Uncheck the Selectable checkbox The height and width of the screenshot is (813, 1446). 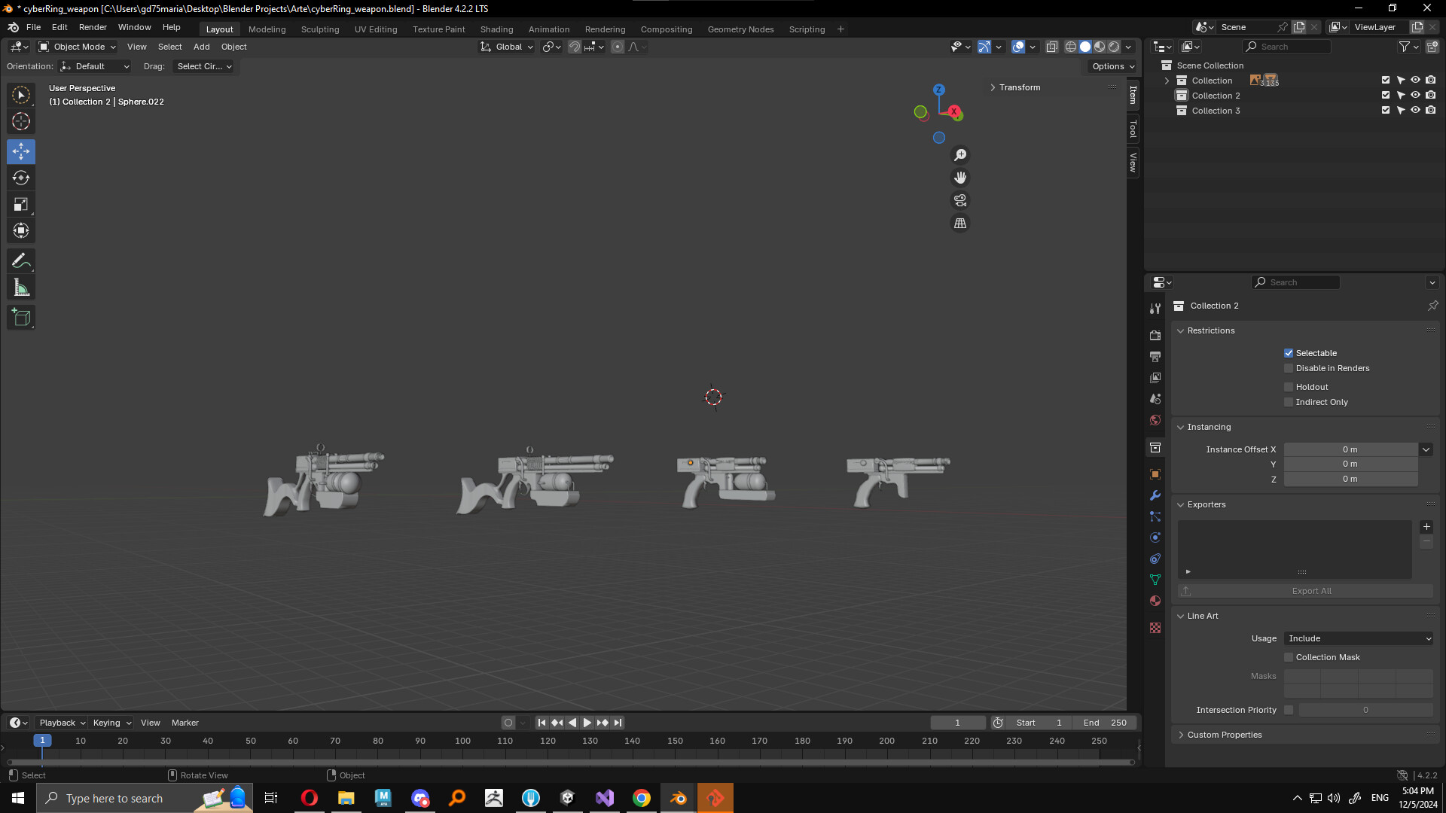(1289, 353)
